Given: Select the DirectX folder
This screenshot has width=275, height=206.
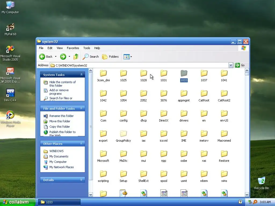Looking at the screenshot, I should 164,116.
